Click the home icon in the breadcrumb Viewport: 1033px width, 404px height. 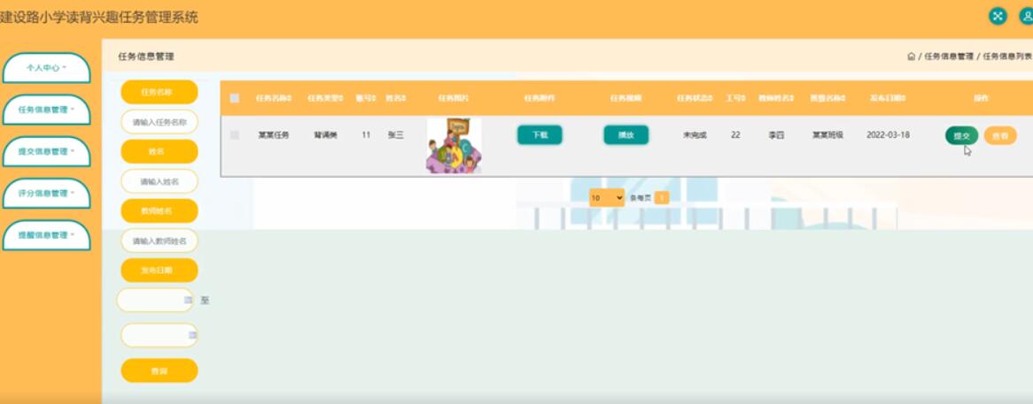911,57
